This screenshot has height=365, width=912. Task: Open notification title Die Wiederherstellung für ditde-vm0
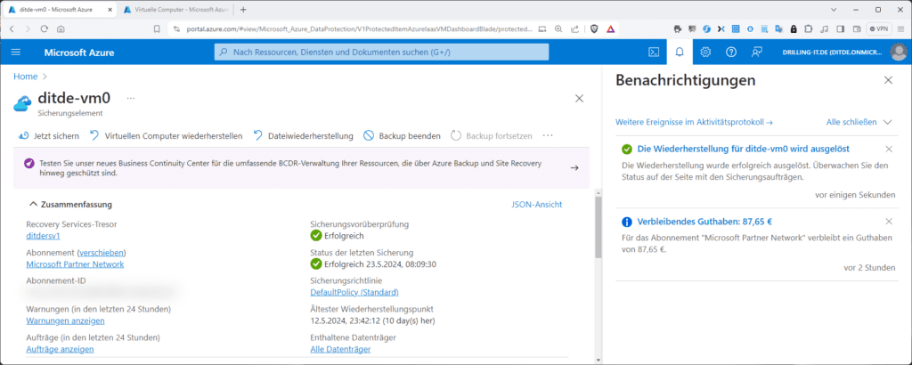pyautogui.click(x=744, y=149)
